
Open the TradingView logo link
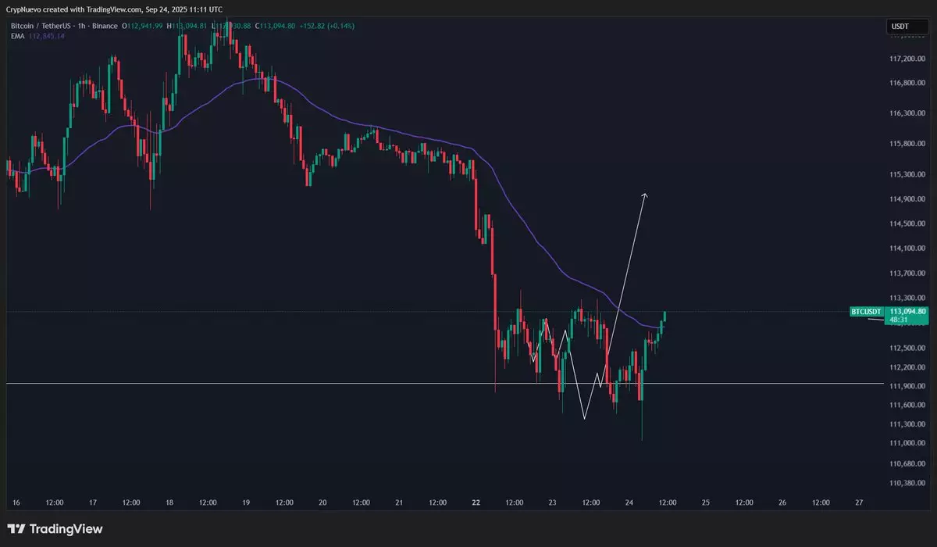point(55,529)
